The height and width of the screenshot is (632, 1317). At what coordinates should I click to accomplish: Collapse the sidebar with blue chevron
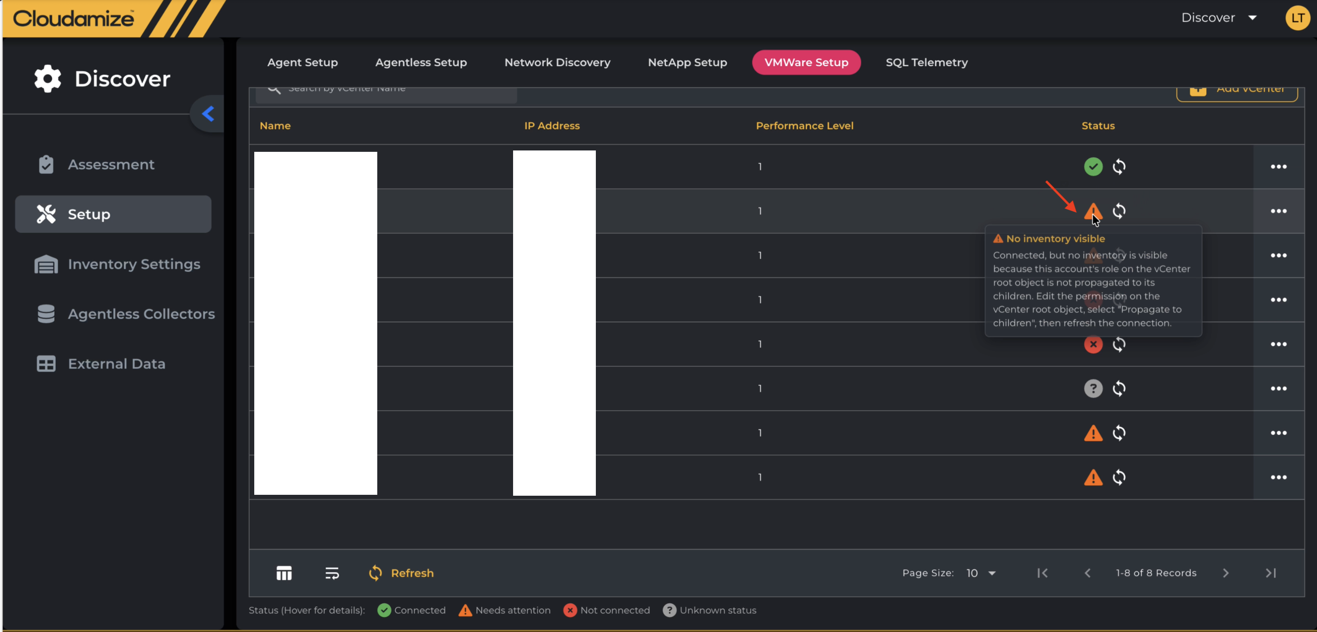(x=208, y=113)
